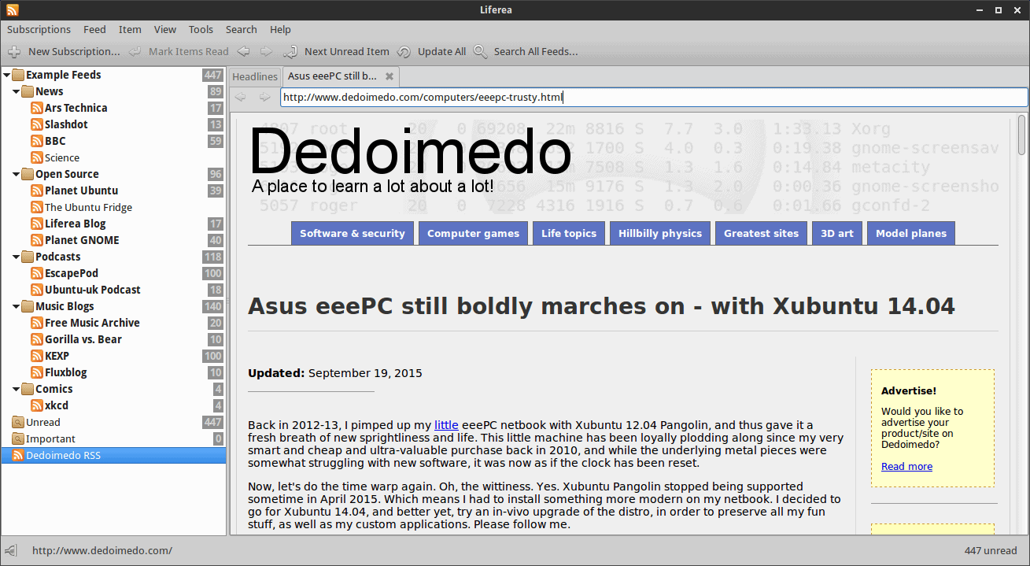The height and width of the screenshot is (566, 1030).
Task: Click the Dedoimedo site title
Action: pos(410,152)
